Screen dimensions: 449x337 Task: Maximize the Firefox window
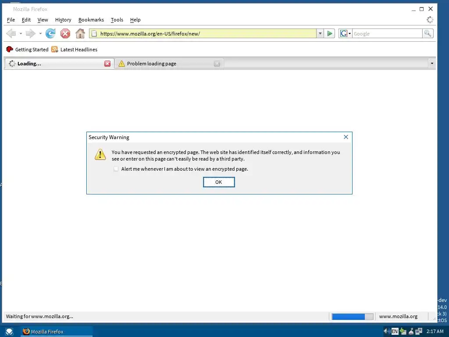pyautogui.click(x=421, y=9)
